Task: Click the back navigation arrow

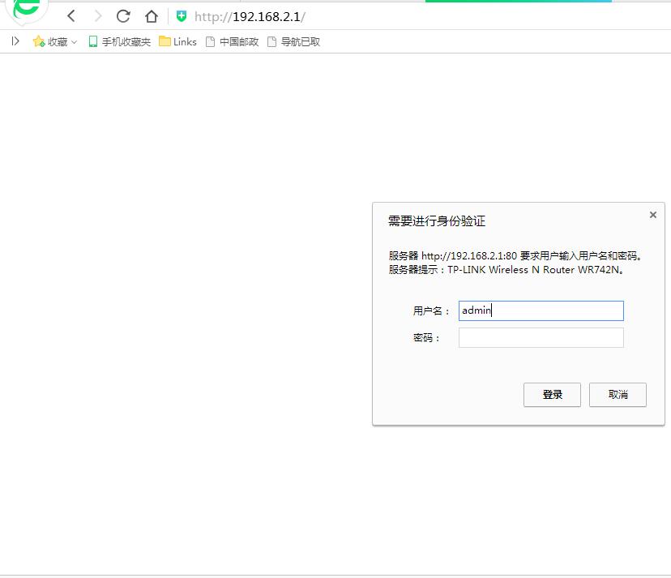Action: [71, 15]
